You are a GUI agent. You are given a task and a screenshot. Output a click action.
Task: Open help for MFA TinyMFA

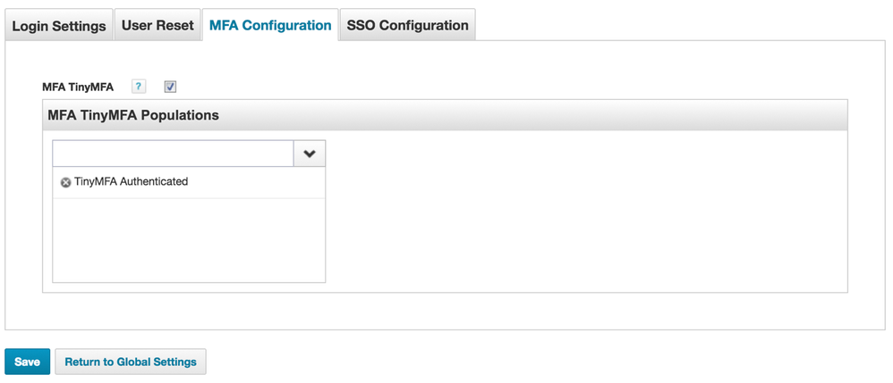(x=139, y=87)
